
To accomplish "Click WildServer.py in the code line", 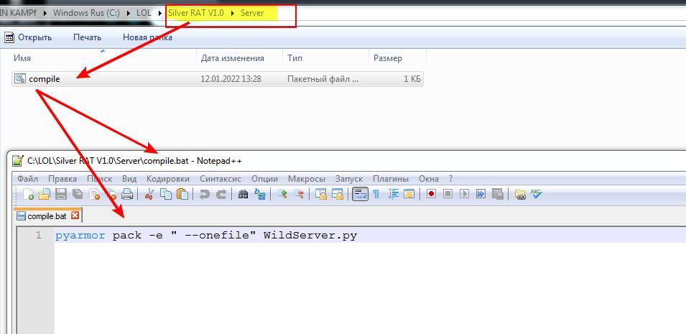I will point(310,236).
